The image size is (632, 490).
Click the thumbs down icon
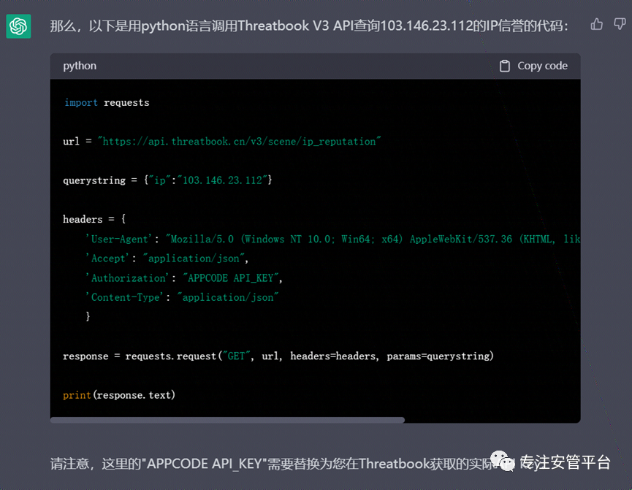pos(620,24)
